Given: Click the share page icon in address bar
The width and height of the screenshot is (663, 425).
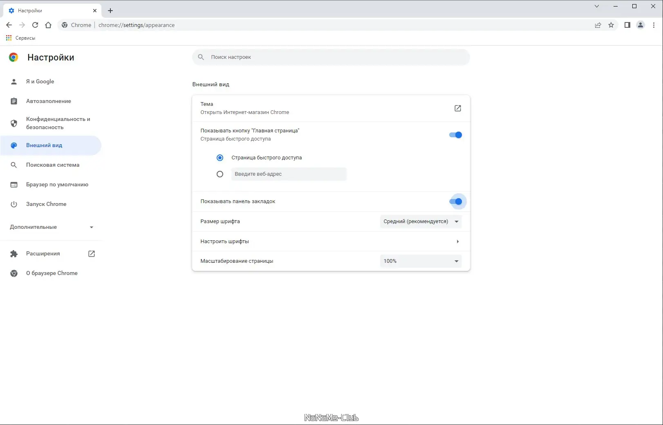Looking at the screenshot, I should point(598,25).
